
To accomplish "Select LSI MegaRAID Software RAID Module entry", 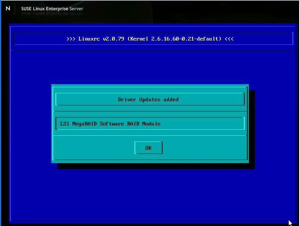I will point(110,124).
